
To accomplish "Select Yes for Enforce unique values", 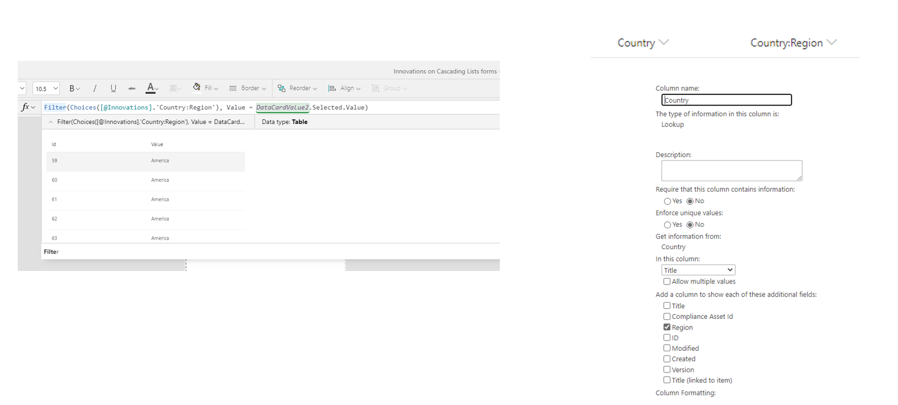I will click(667, 224).
